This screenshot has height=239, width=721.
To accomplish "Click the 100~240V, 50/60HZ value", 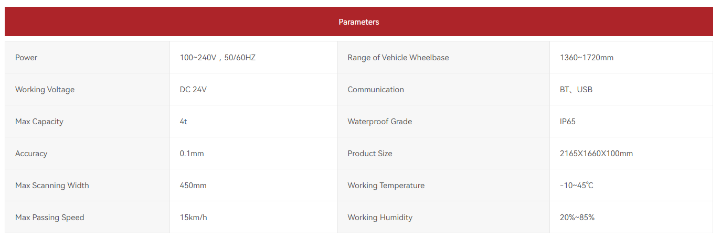I will (217, 58).
